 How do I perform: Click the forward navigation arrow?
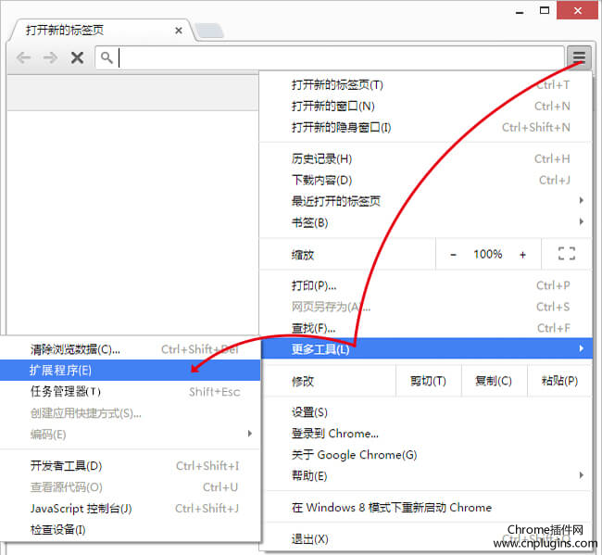50,57
